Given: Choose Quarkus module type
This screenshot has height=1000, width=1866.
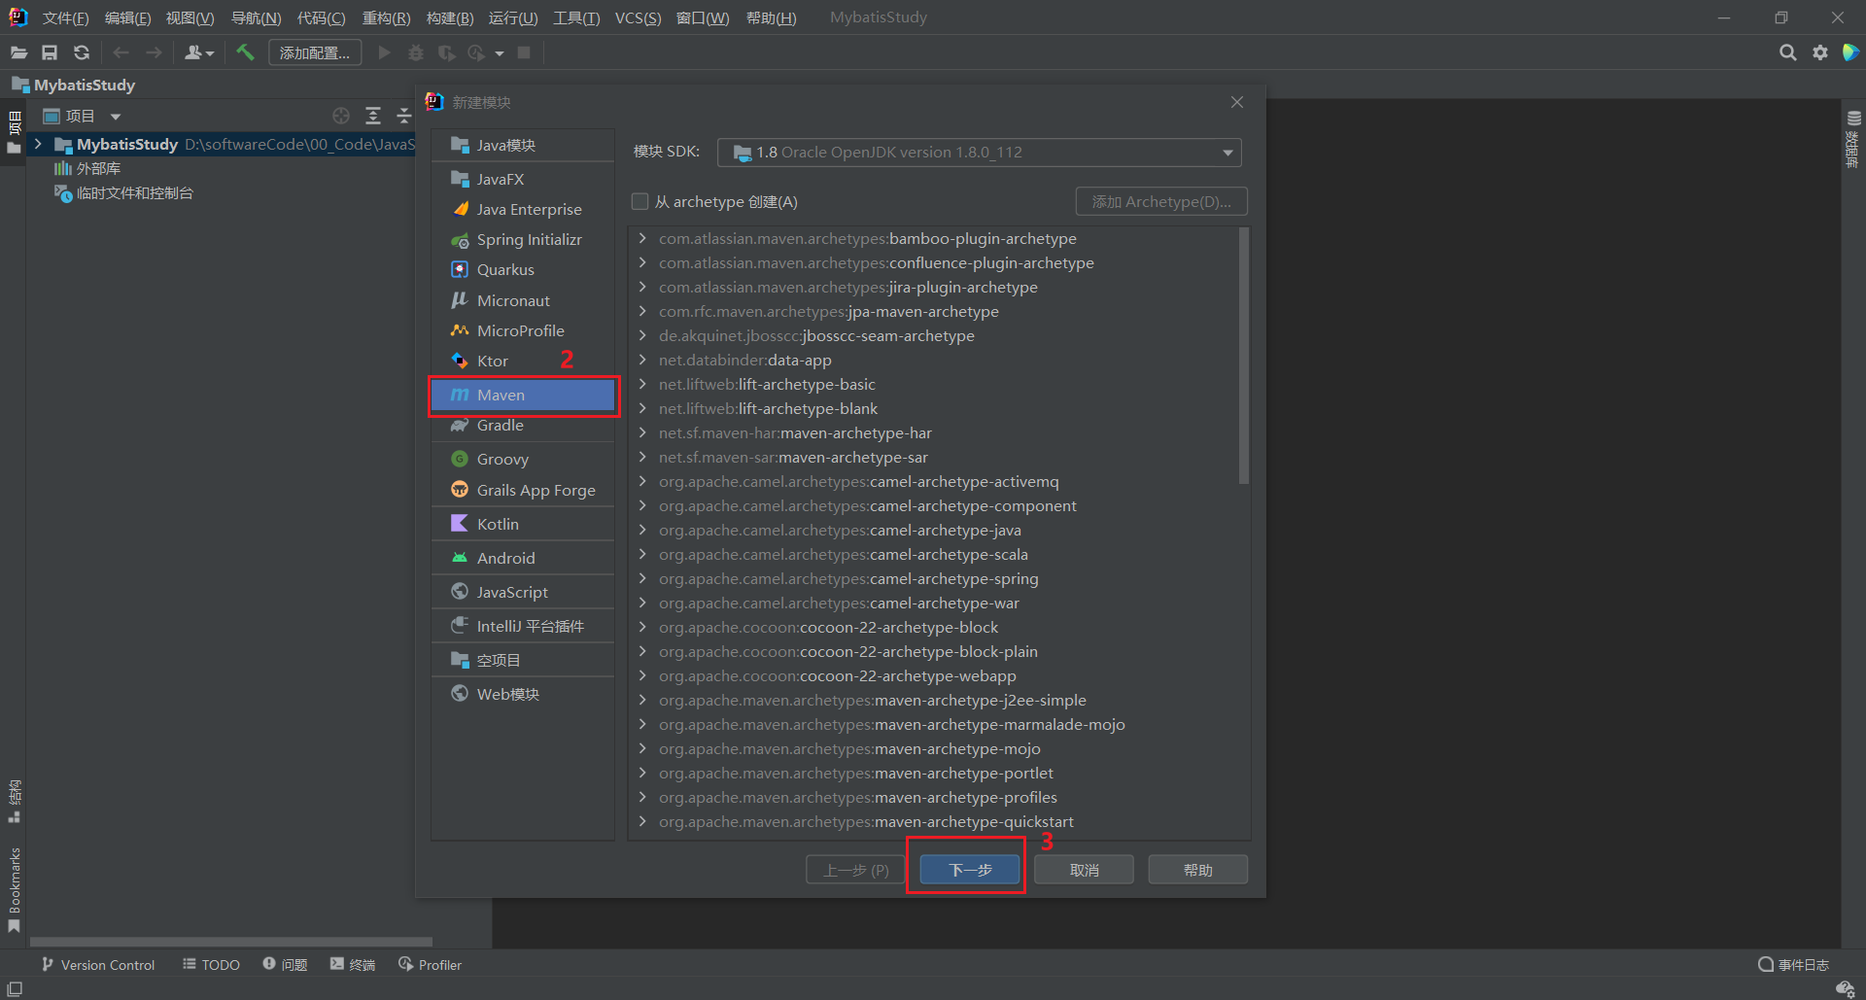Looking at the screenshot, I should click(523, 269).
